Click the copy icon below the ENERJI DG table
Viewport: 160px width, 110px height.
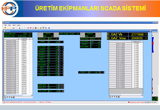coord(116,97)
